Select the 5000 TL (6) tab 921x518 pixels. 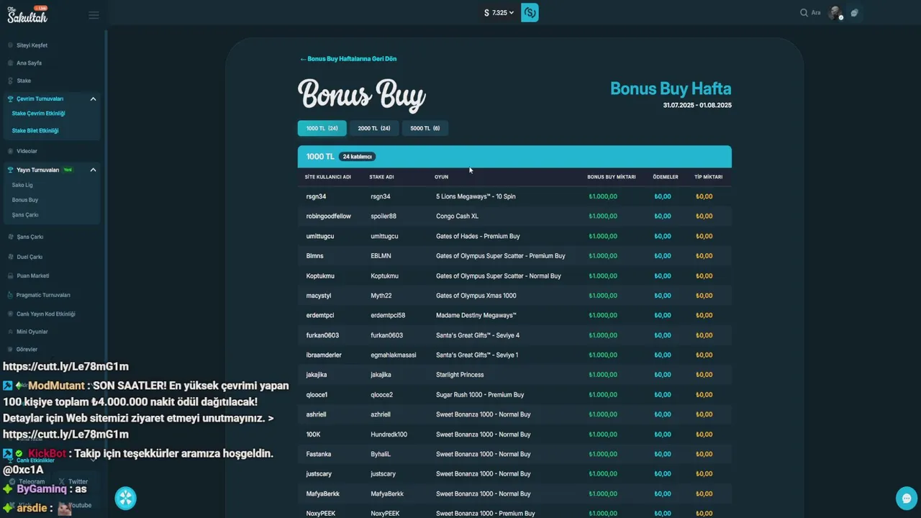pos(425,128)
